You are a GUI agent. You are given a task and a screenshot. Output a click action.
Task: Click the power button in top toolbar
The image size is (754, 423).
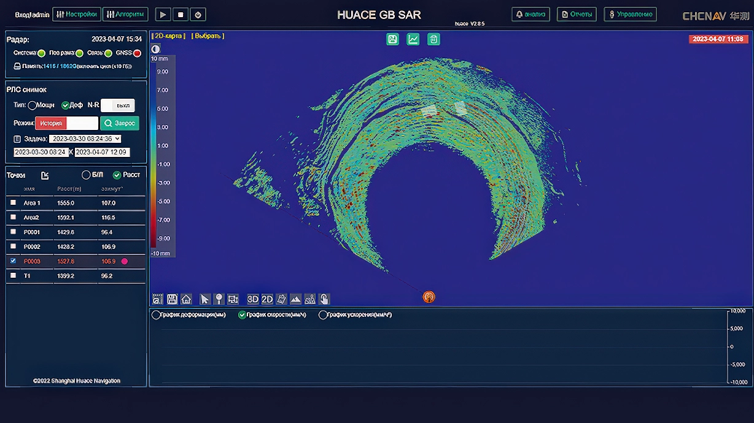click(198, 14)
